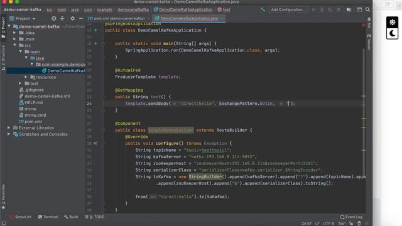Click the DemoCamelKafkaApplication breadcrumb
Screen dimensions: 402x226
pyautogui.click(x=183, y=9)
